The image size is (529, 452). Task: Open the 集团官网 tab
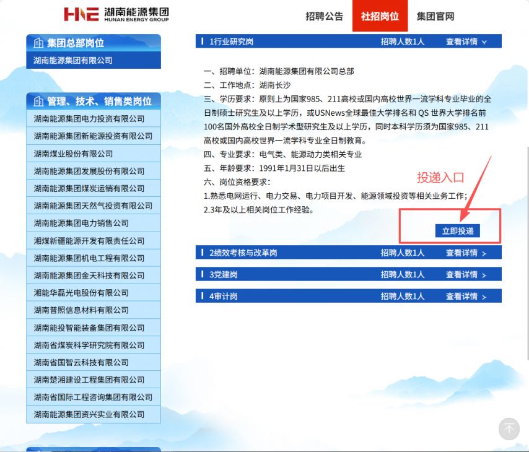tap(435, 16)
